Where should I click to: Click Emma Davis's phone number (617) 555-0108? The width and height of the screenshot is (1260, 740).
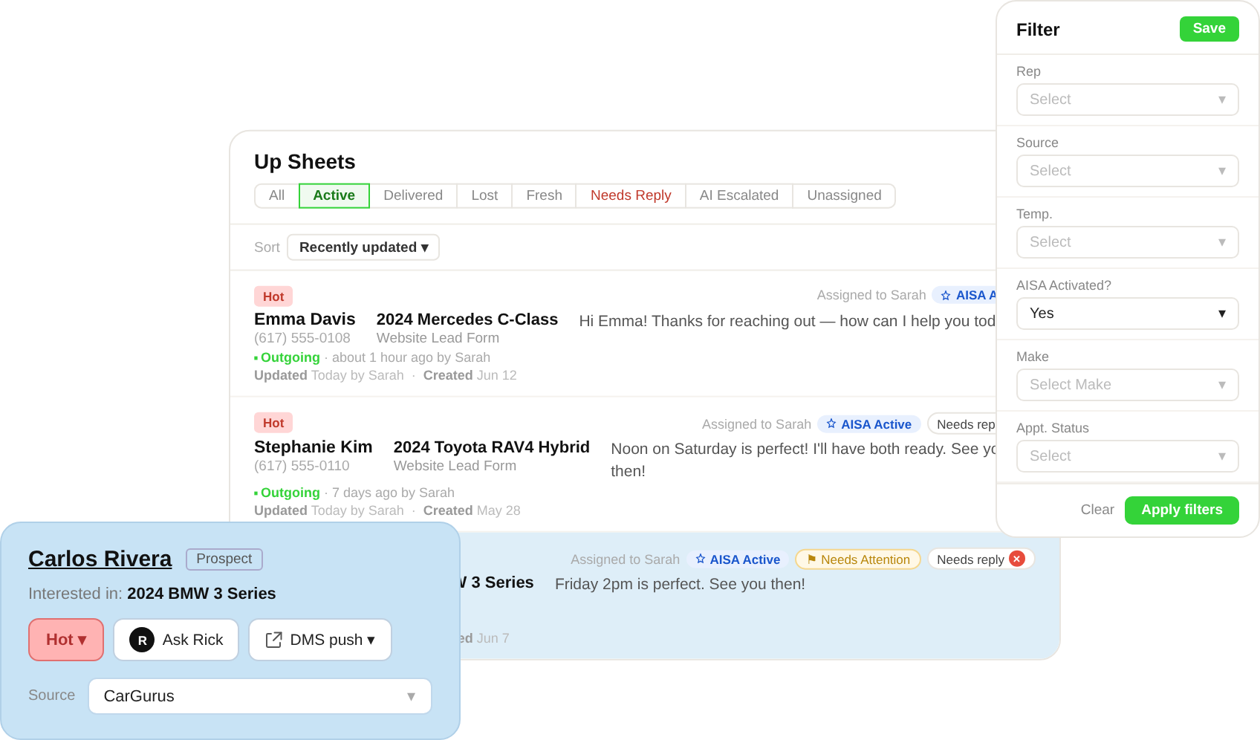[x=302, y=338]
